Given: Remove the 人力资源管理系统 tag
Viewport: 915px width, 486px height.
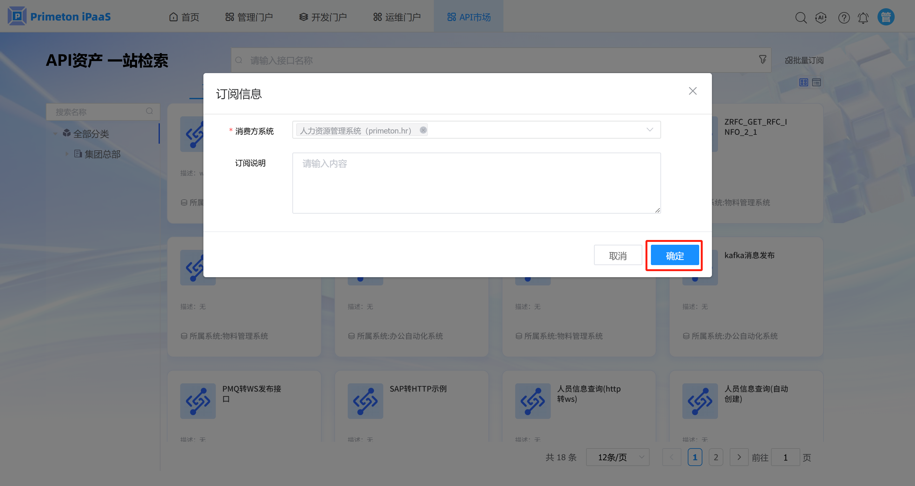Looking at the screenshot, I should pyautogui.click(x=423, y=130).
